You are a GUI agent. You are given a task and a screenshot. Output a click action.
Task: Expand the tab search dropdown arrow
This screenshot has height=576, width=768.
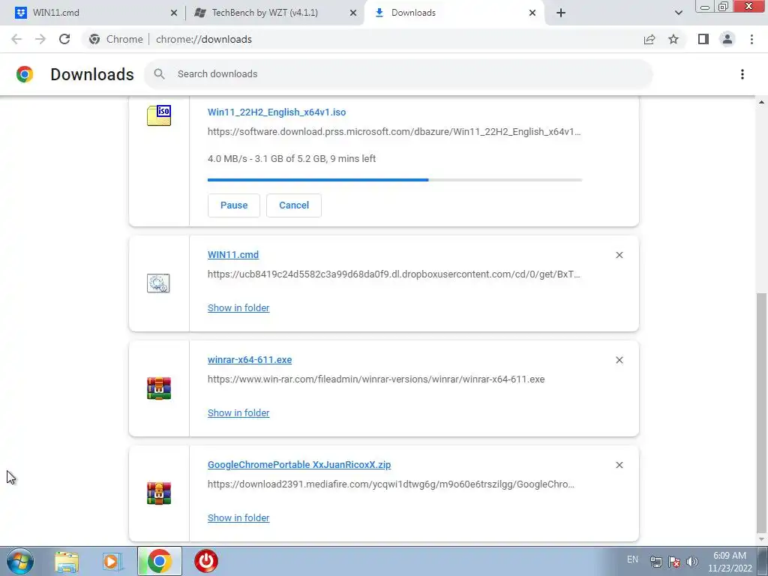tap(678, 13)
